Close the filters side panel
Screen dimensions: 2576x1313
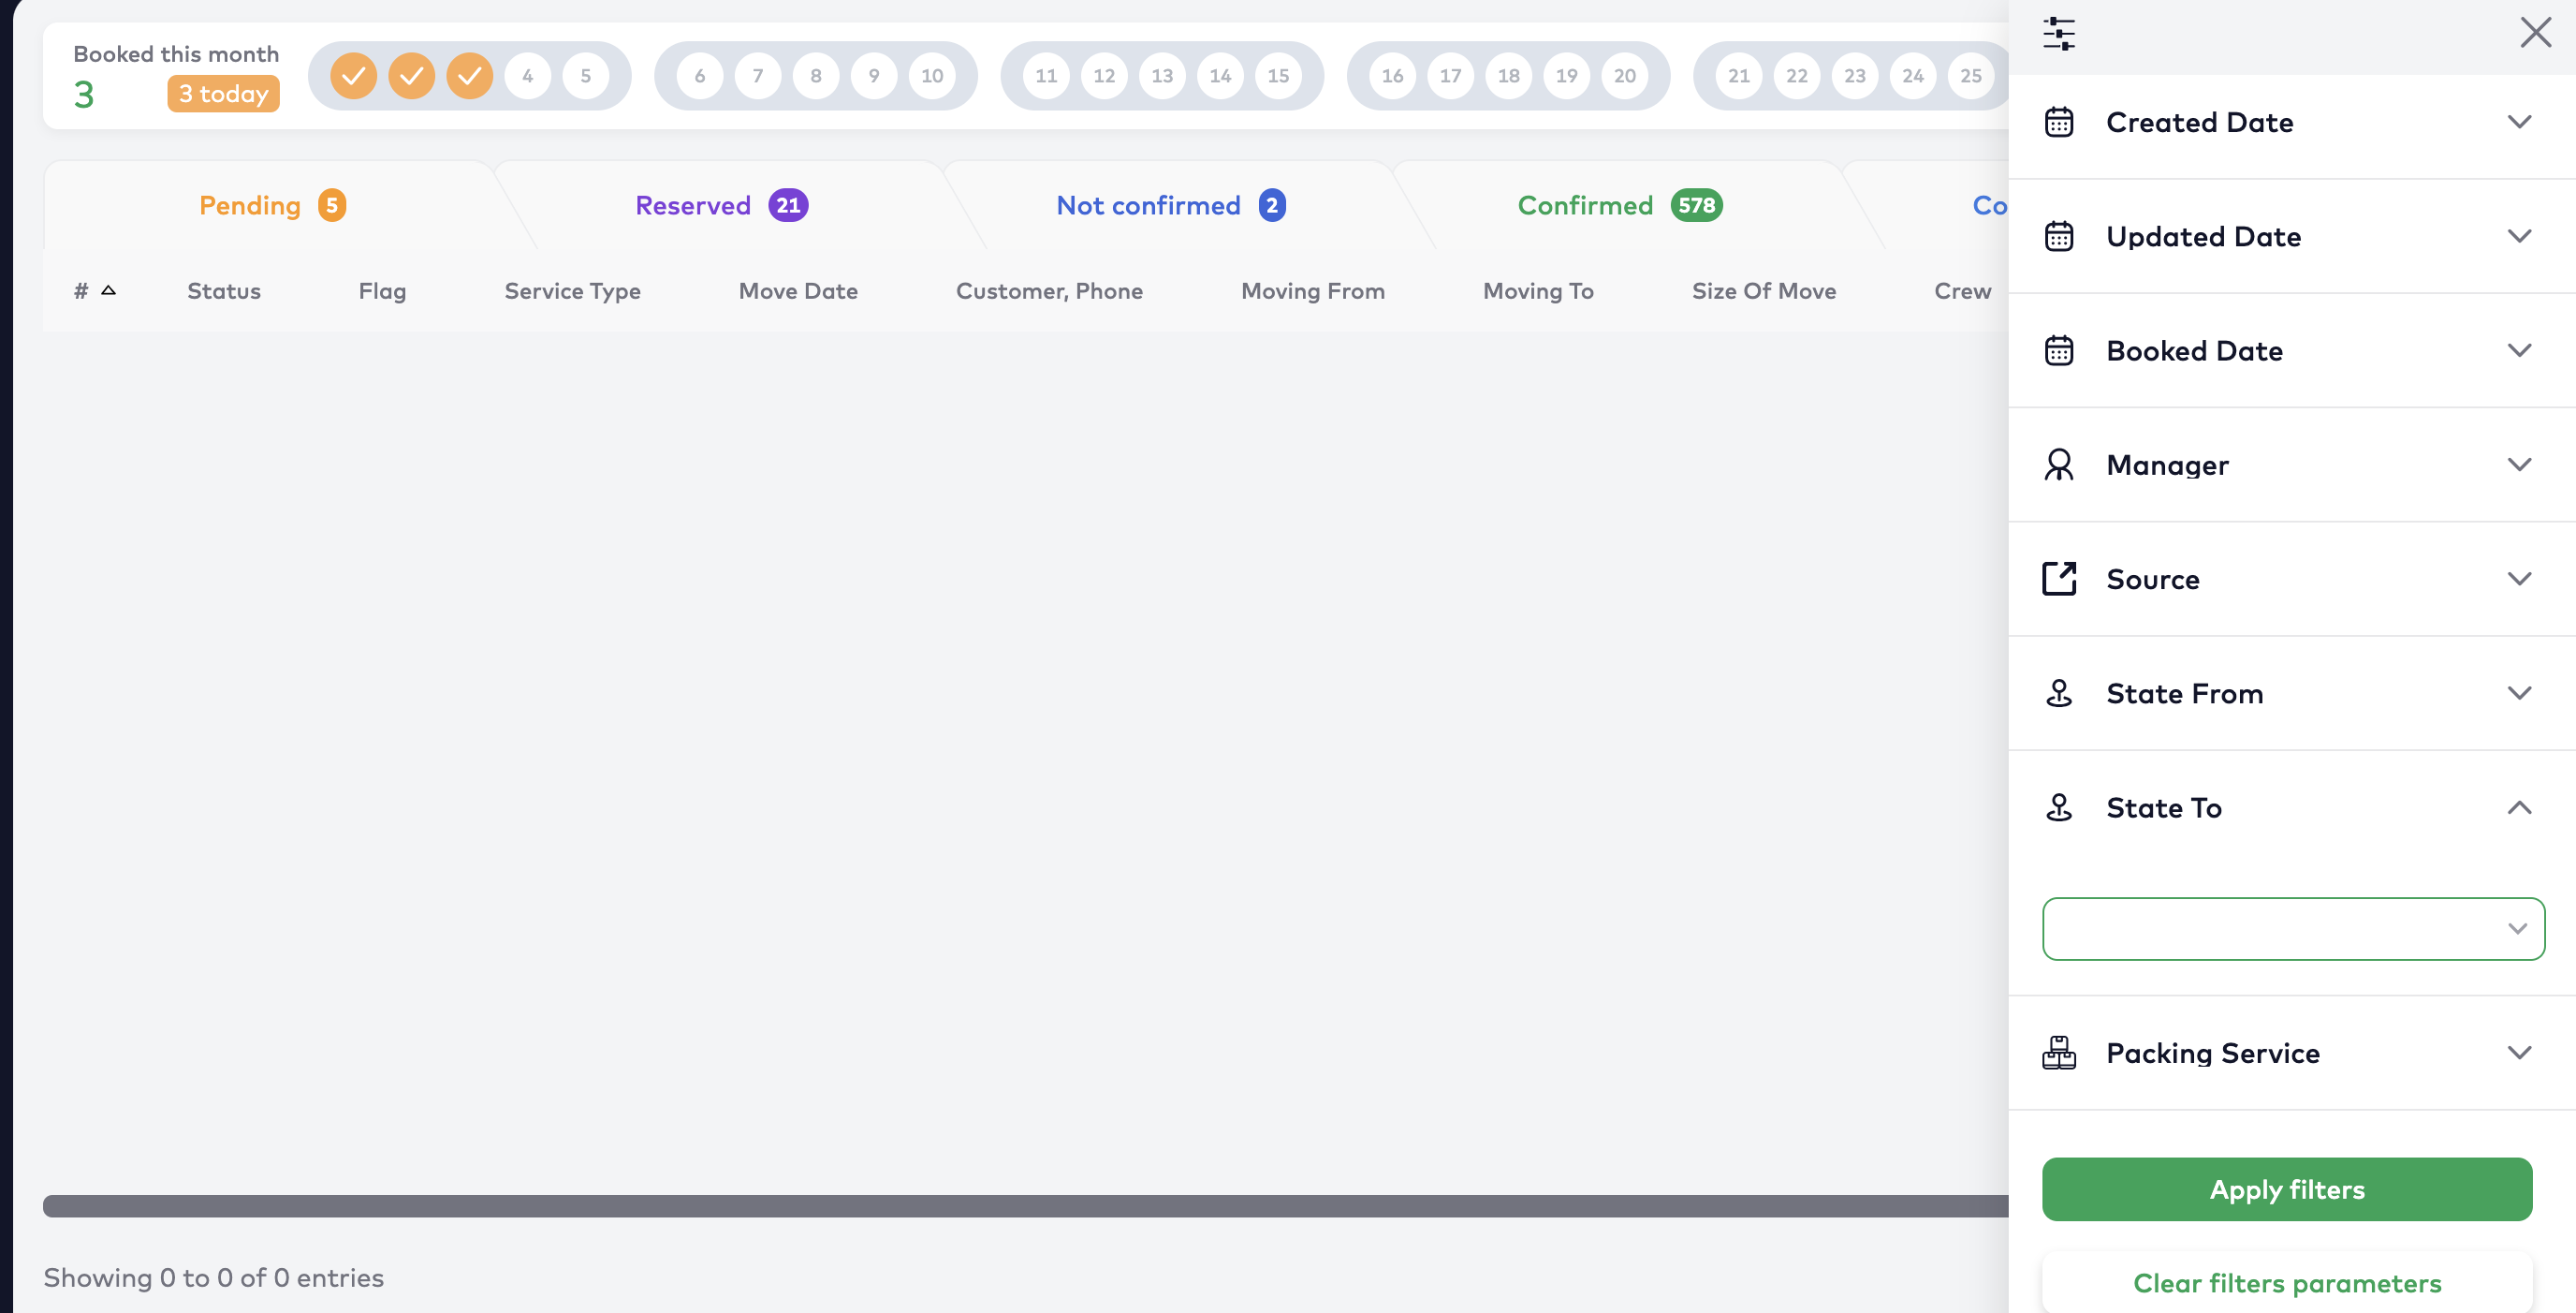pos(2535,32)
